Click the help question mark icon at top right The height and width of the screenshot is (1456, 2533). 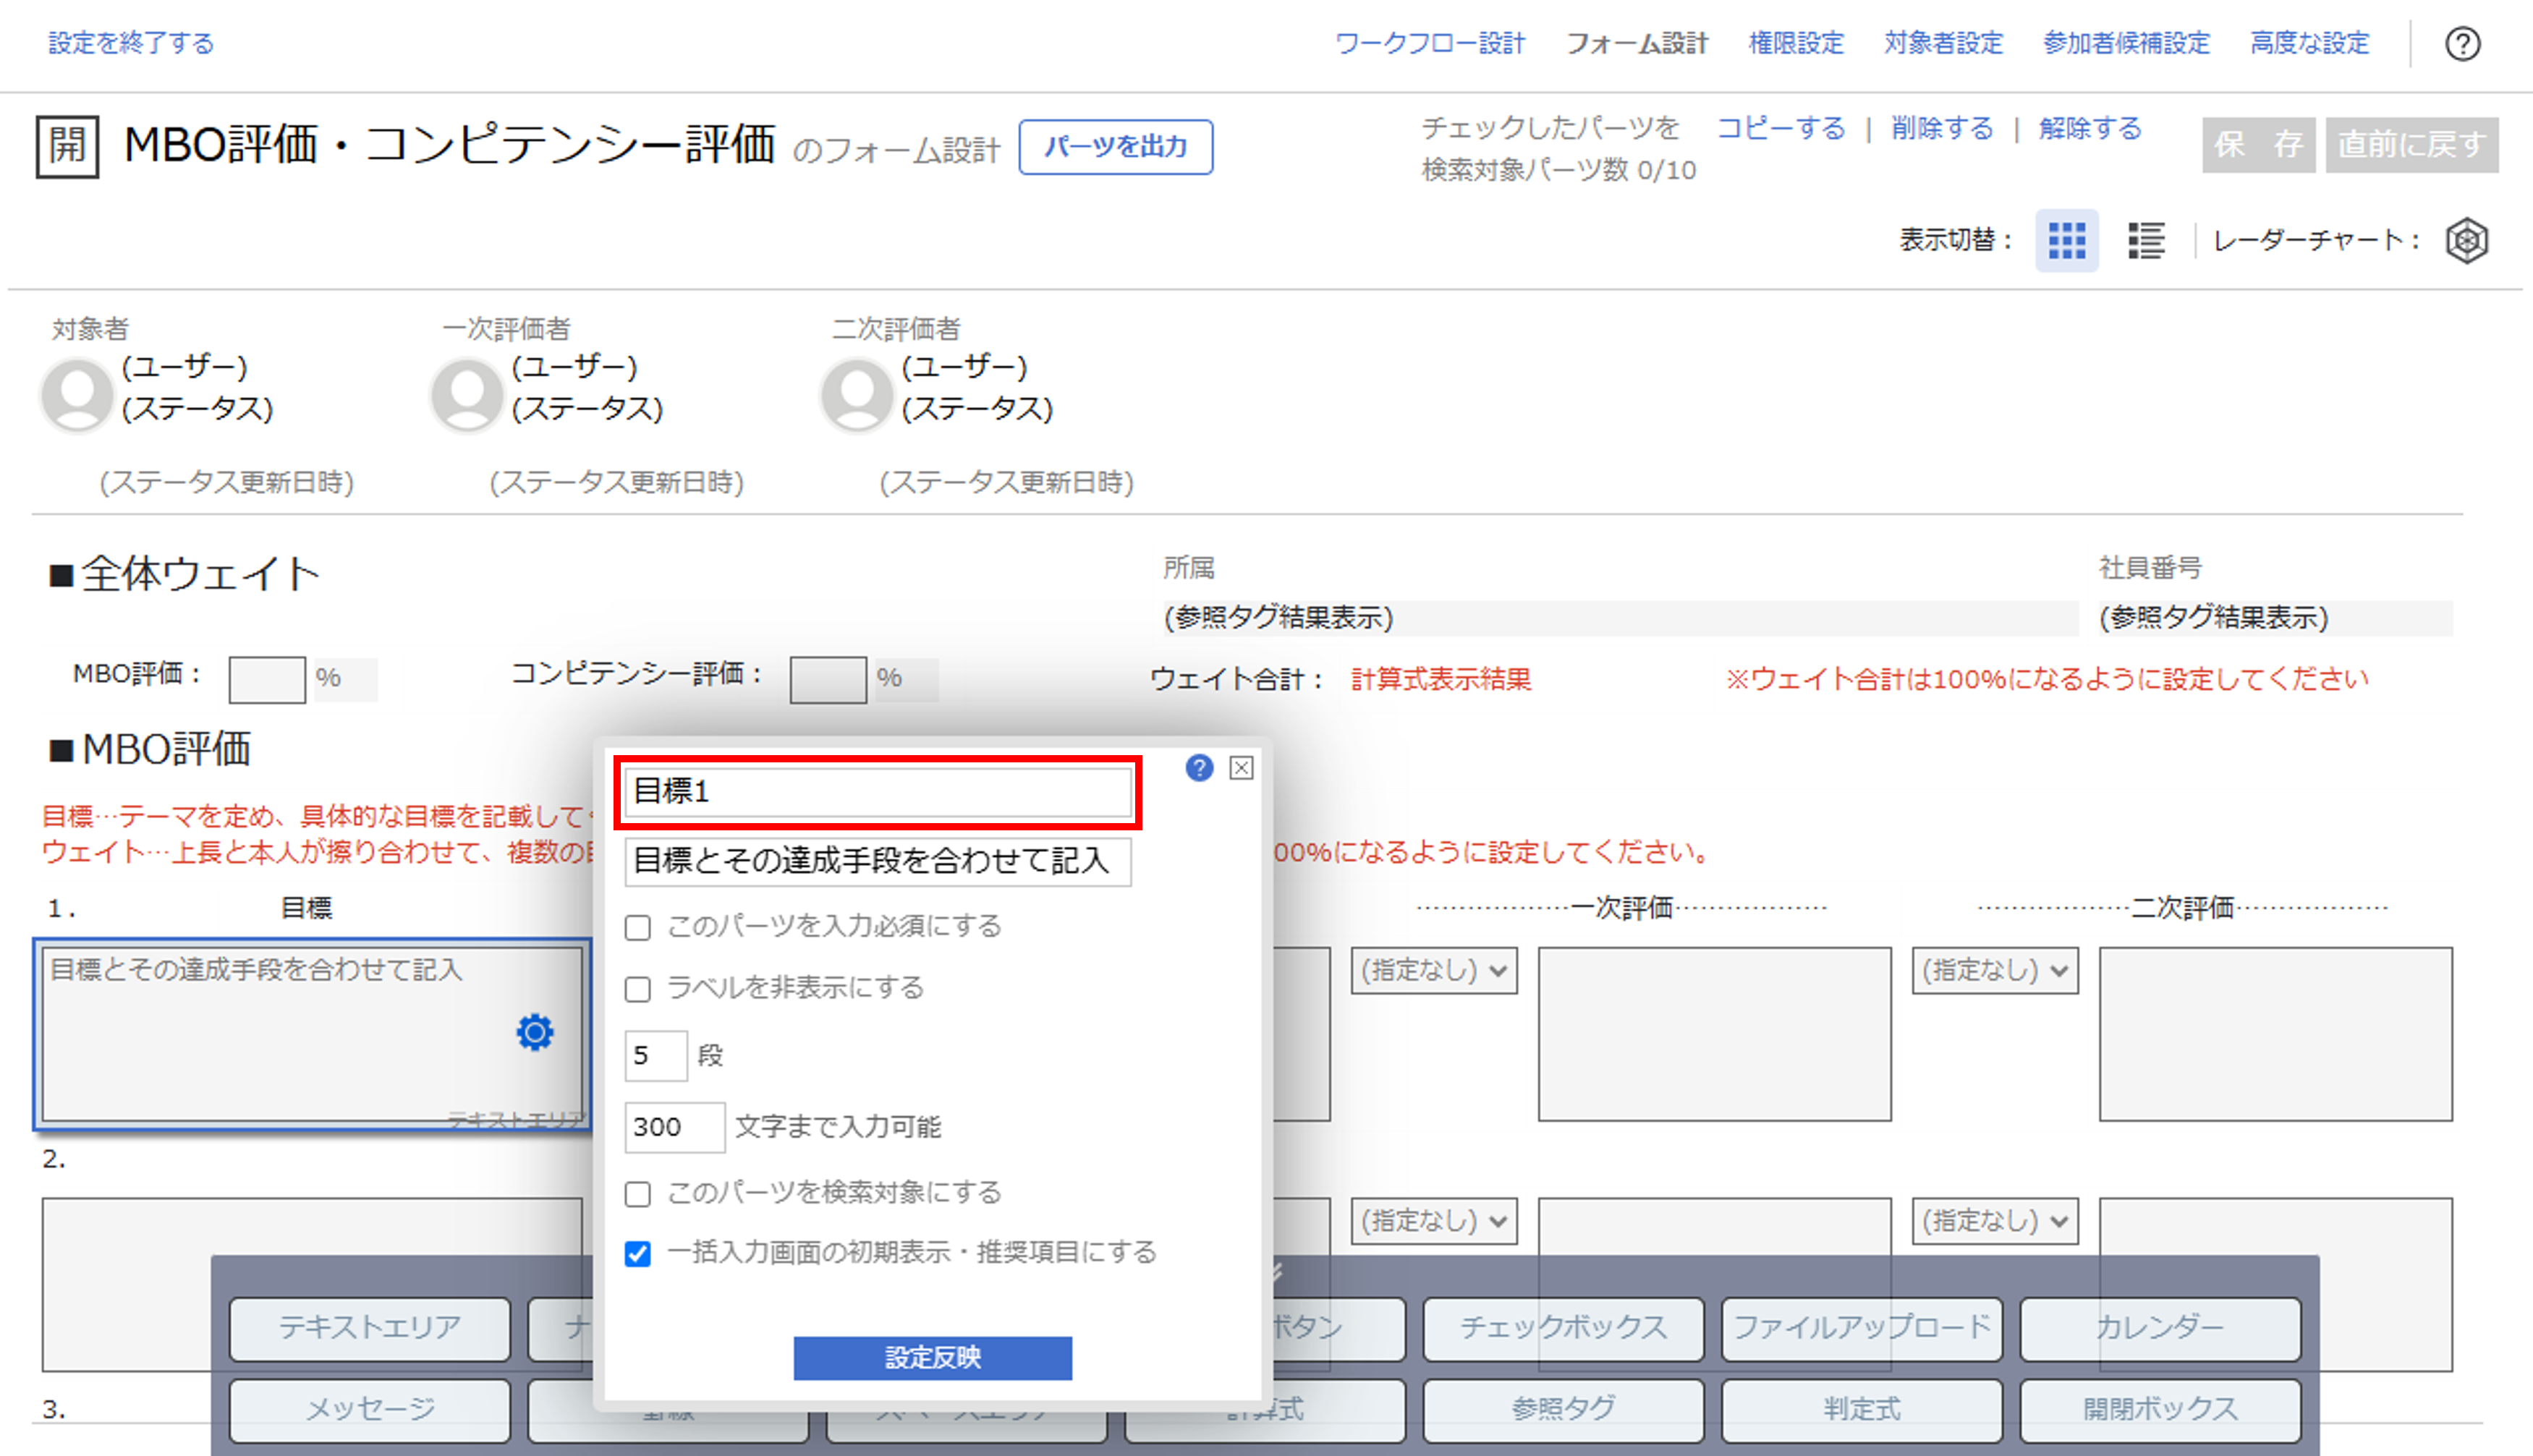pyautogui.click(x=2462, y=44)
